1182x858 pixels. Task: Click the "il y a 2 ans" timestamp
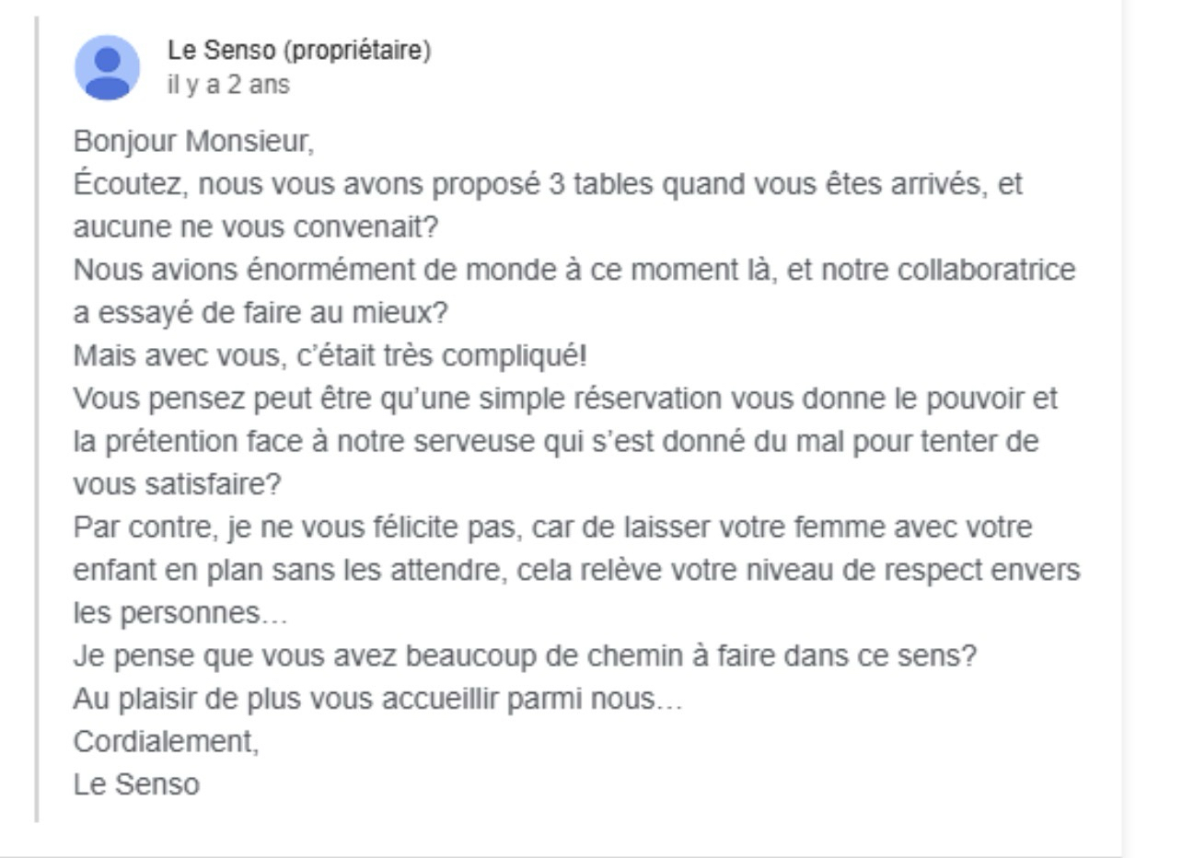pyautogui.click(x=228, y=85)
